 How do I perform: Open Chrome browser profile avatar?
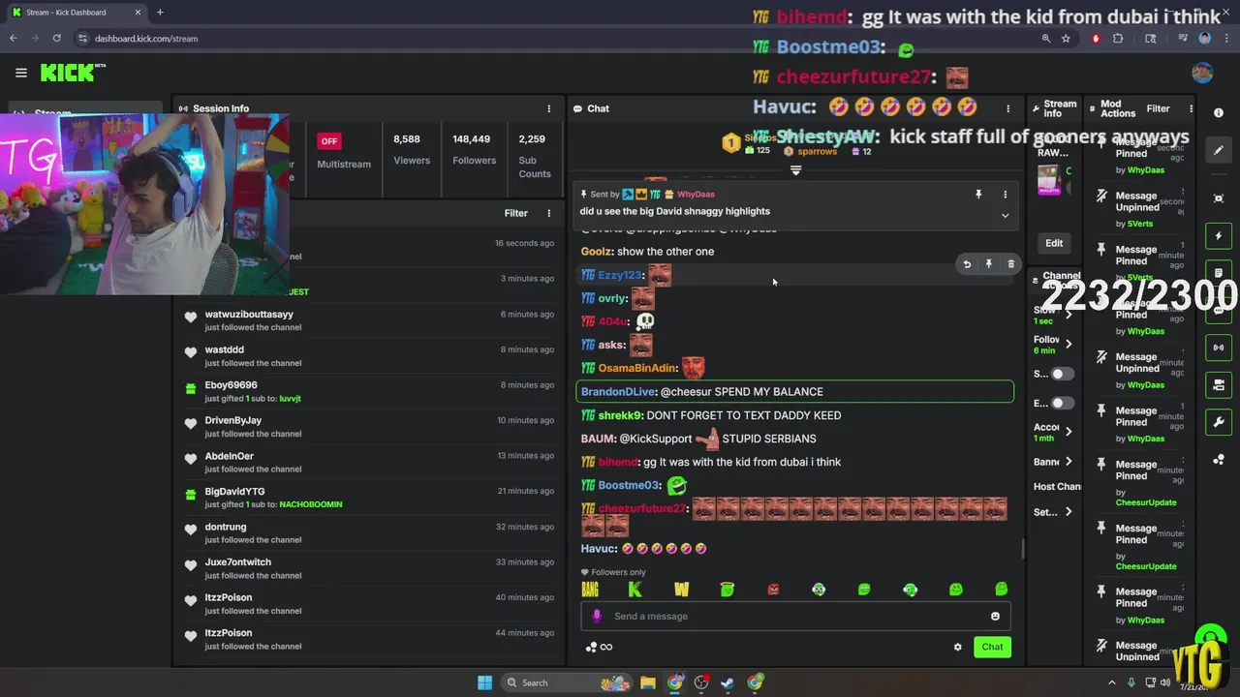1204,39
